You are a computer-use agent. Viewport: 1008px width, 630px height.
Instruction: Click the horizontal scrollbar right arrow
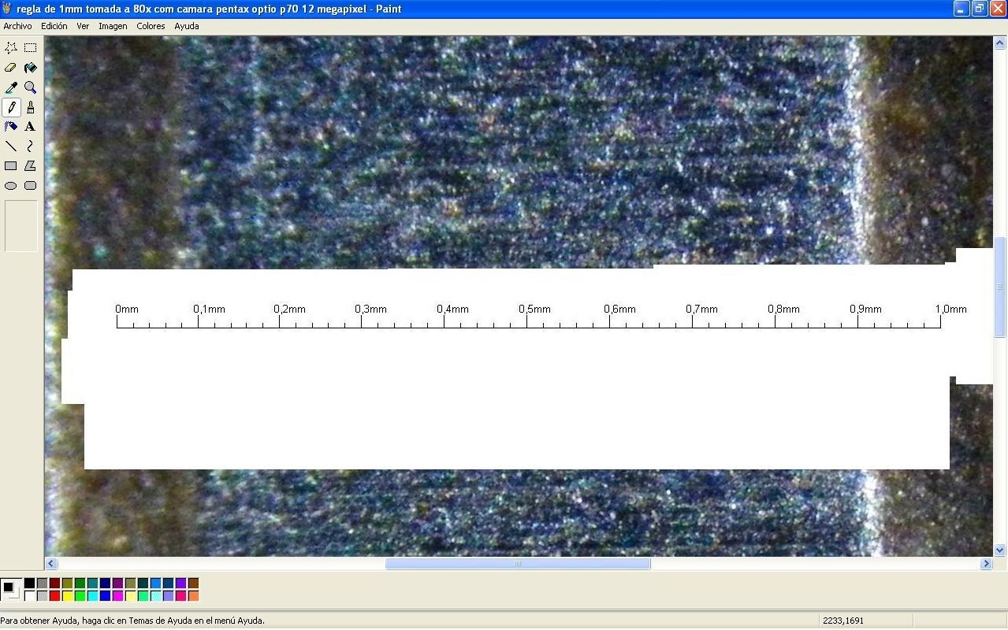986,564
